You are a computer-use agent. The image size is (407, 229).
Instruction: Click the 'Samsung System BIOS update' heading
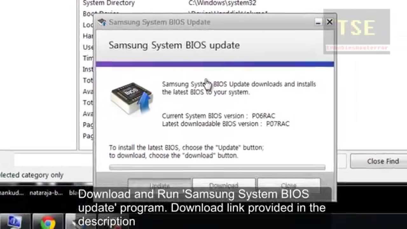(x=174, y=45)
